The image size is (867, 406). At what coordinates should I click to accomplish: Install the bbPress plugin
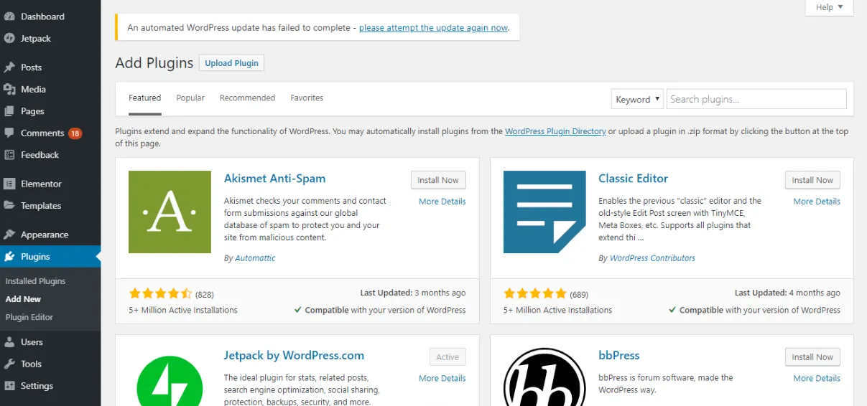812,357
